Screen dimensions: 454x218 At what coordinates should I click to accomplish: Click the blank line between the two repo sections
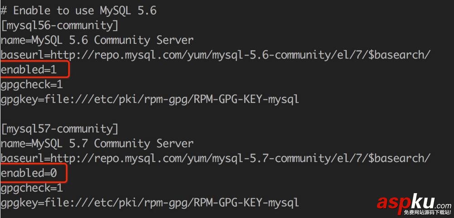tap(136, 114)
